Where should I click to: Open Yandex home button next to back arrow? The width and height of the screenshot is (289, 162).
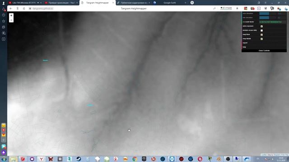(18, 9)
